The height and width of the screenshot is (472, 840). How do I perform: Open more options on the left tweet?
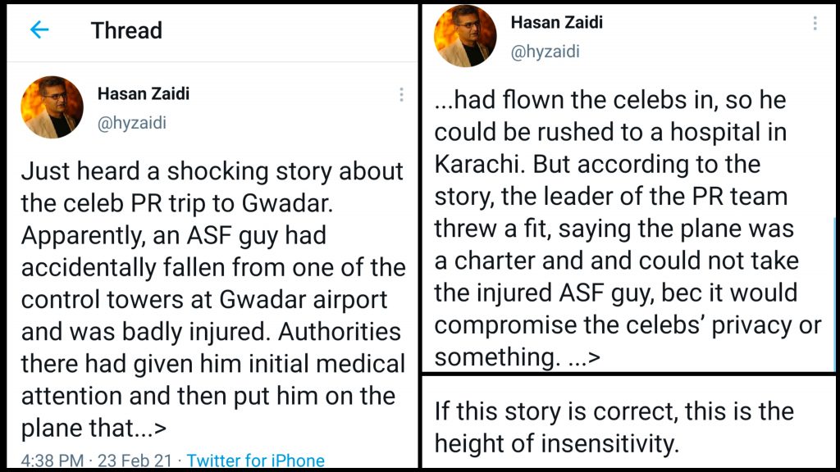[x=401, y=94]
